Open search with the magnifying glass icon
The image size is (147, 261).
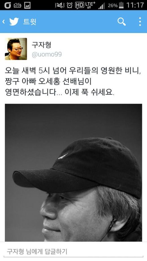(122, 22)
